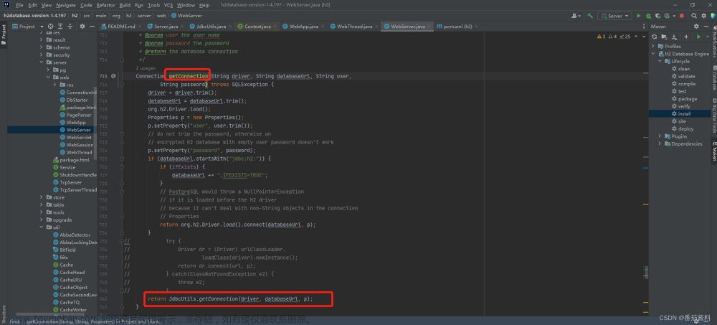Toggle the Project side tool window button
Image resolution: width=717 pixels, height=325 pixels.
[x=3, y=36]
